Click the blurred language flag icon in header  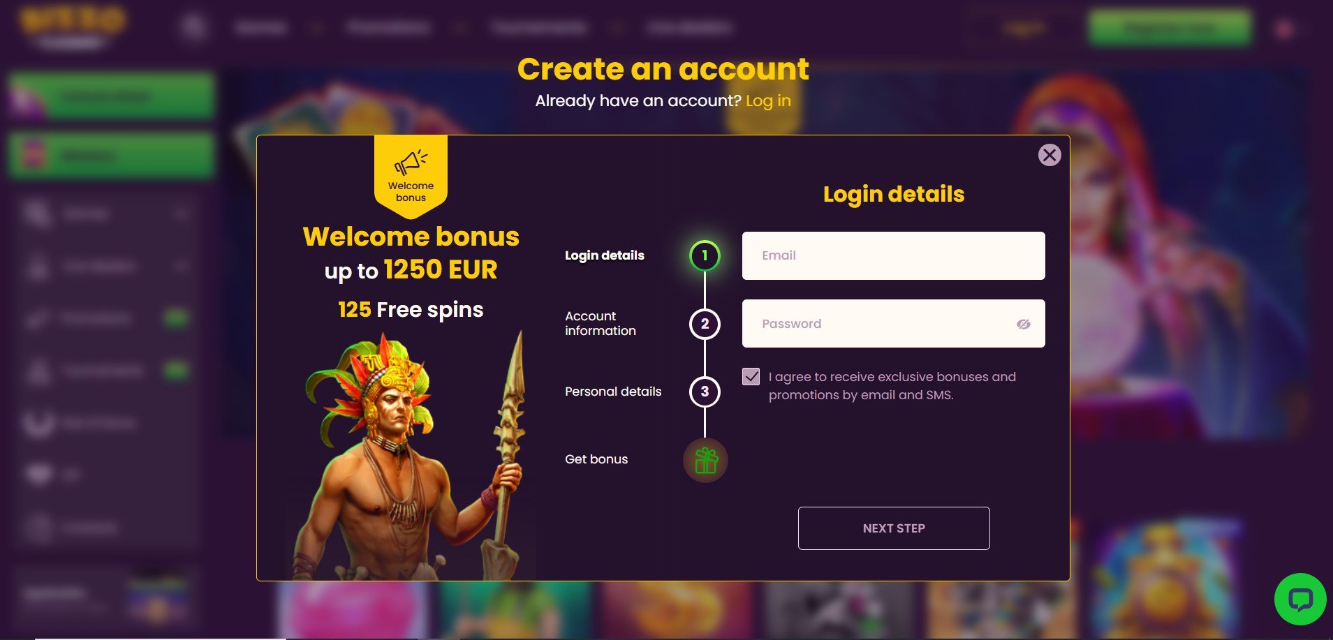pyautogui.click(x=1284, y=29)
